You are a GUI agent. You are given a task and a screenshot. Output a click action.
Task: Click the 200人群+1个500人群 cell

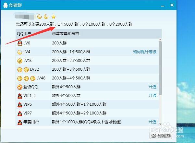click(71, 52)
